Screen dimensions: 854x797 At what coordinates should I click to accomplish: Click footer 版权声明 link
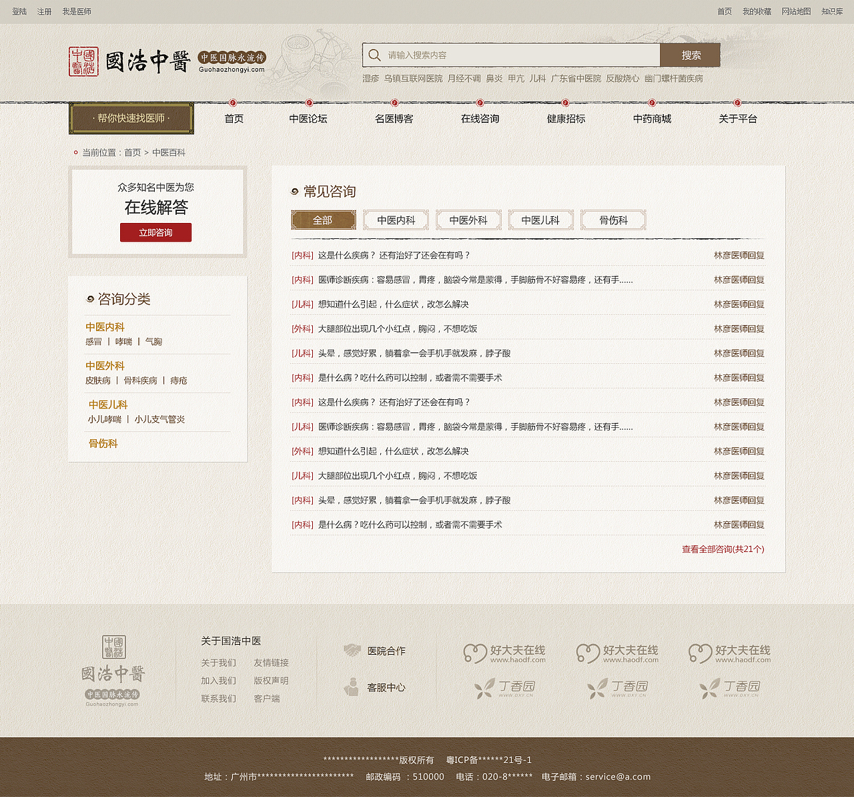271,681
